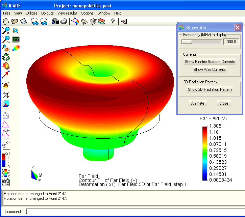The height and width of the screenshot is (217, 245).
Task: Click the Animate button
Action: tap(198, 103)
